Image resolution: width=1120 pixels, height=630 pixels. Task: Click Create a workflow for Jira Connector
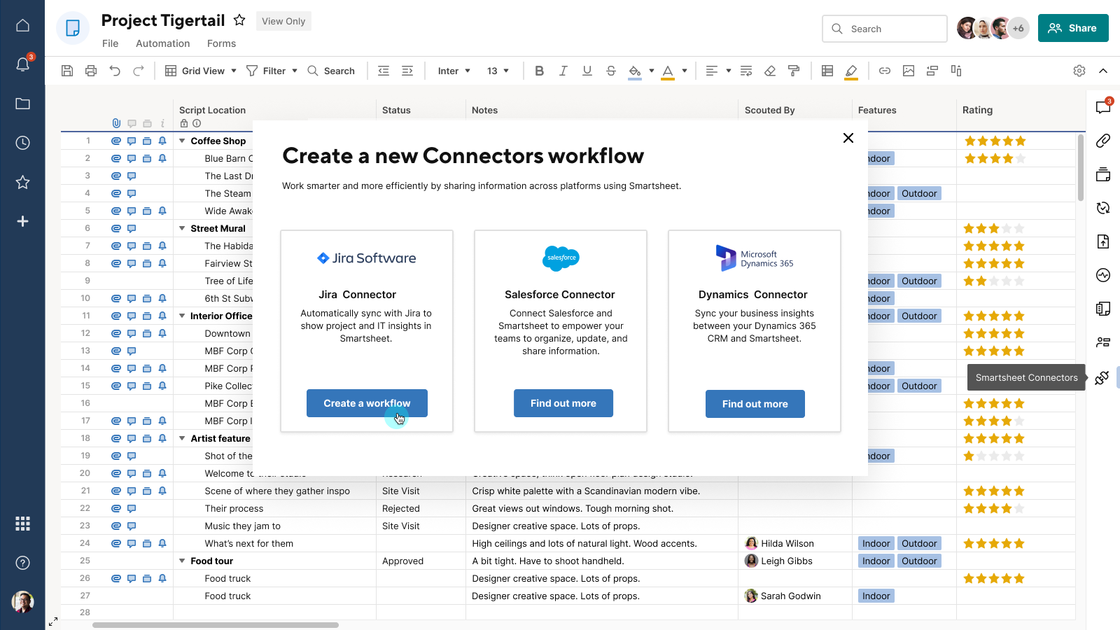click(x=366, y=403)
